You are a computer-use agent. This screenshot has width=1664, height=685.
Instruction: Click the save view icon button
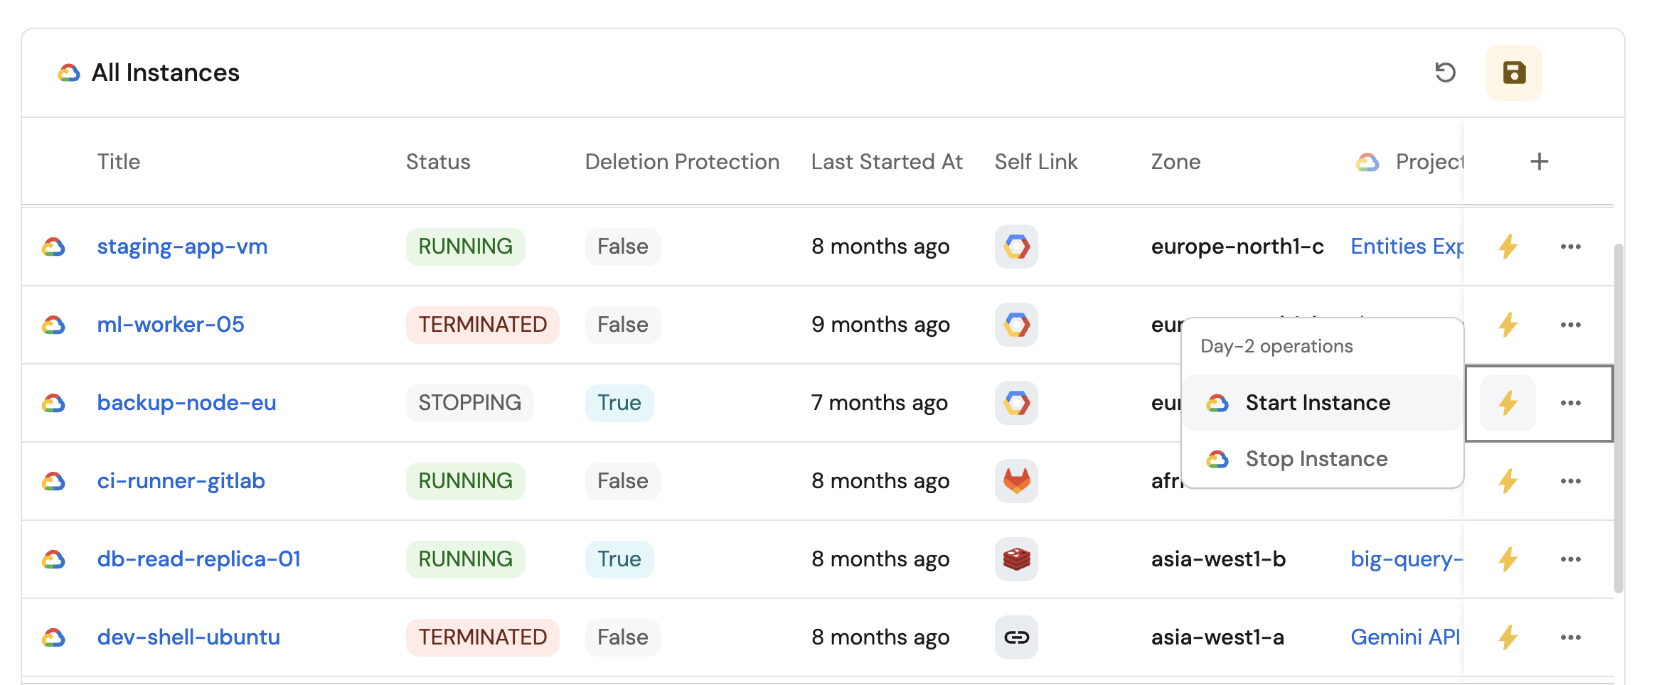1514,72
